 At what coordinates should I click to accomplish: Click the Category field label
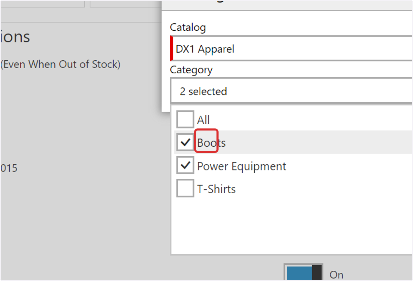point(191,70)
